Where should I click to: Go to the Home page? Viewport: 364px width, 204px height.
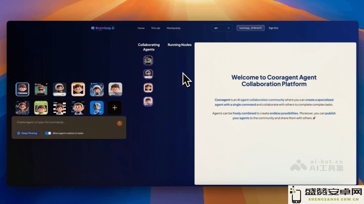(x=141, y=28)
